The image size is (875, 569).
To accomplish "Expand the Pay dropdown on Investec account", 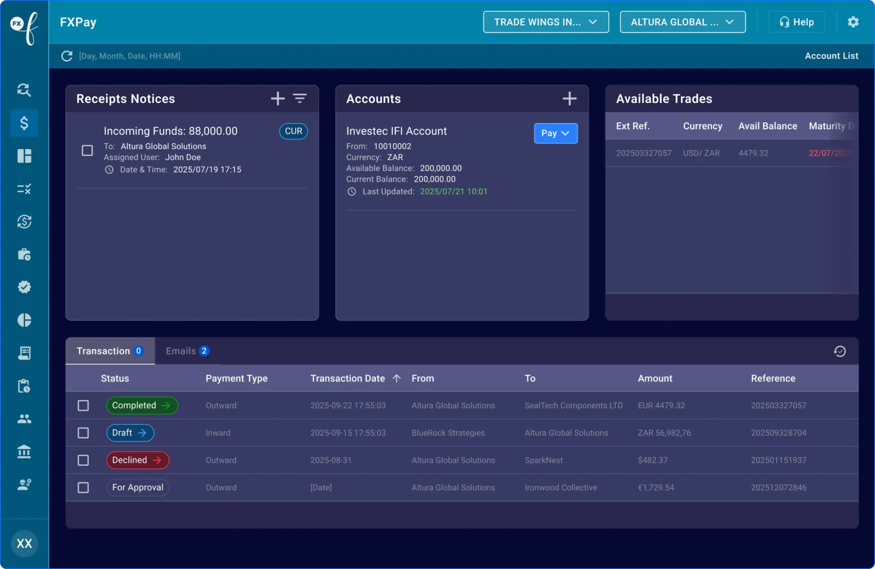I will pos(555,133).
